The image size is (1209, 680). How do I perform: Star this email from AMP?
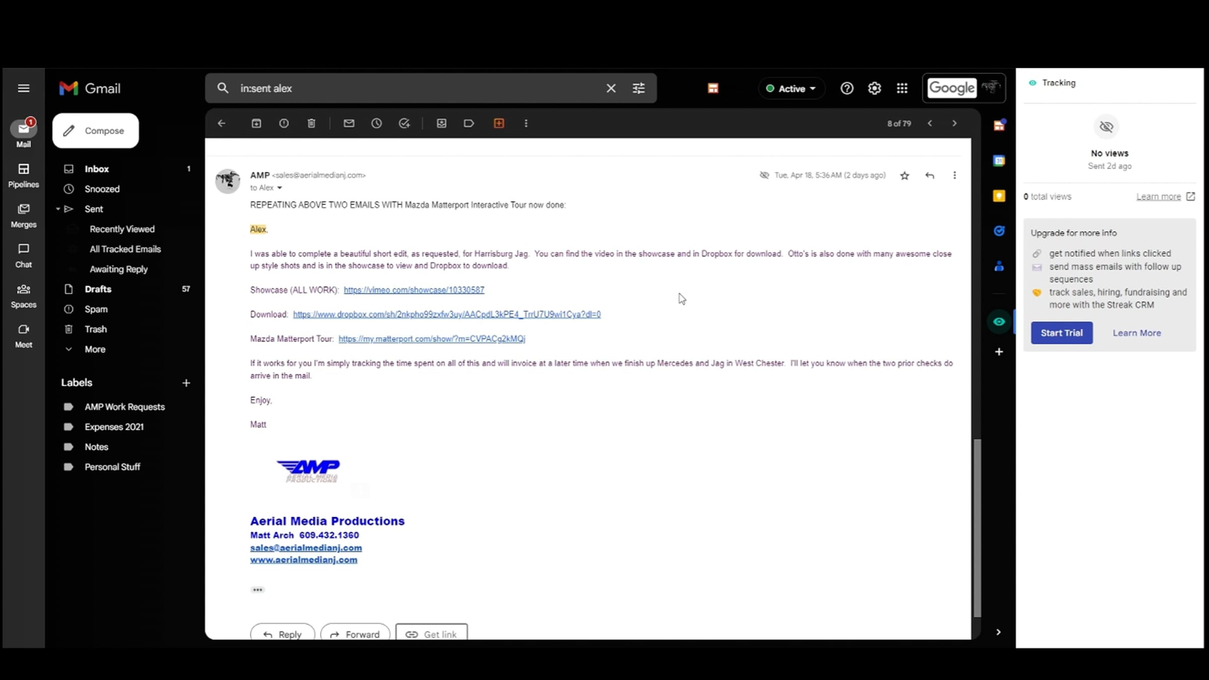click(905, 176)
